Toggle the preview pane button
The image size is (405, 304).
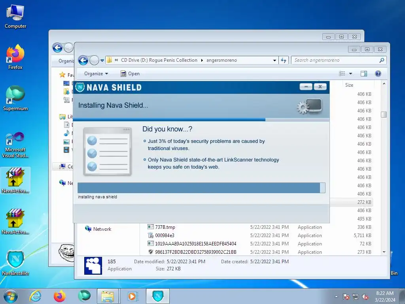364,74
